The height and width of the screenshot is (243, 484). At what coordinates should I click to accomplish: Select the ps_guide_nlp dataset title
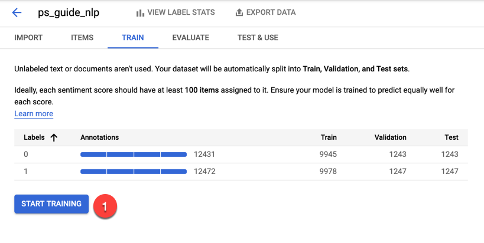pos(69,13)
